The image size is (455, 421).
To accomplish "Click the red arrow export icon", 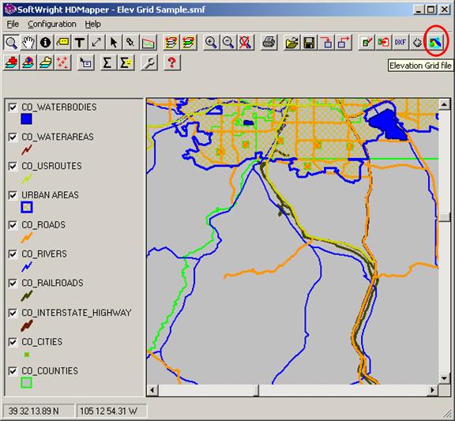I will [x=344, y=43].
